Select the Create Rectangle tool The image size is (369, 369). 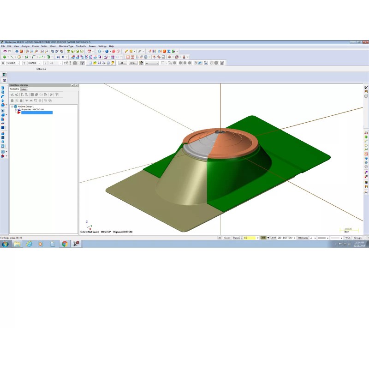[26, 57]
